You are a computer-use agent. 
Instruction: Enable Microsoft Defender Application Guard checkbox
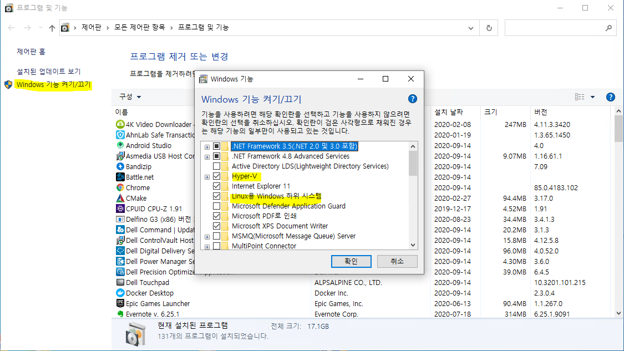click(216, 206)
